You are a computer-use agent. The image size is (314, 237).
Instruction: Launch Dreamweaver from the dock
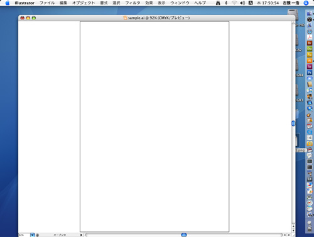(310, 49)
